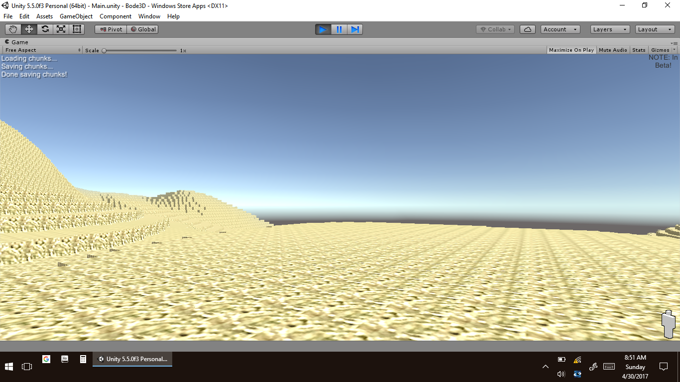
Task: Click the Game view Scale slider
Action: pos(140,50)
